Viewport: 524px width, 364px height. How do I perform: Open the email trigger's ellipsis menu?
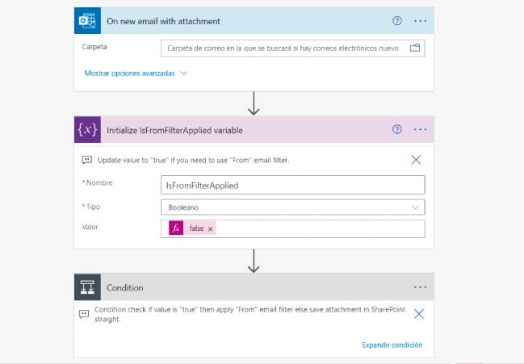tap(420, 21)
